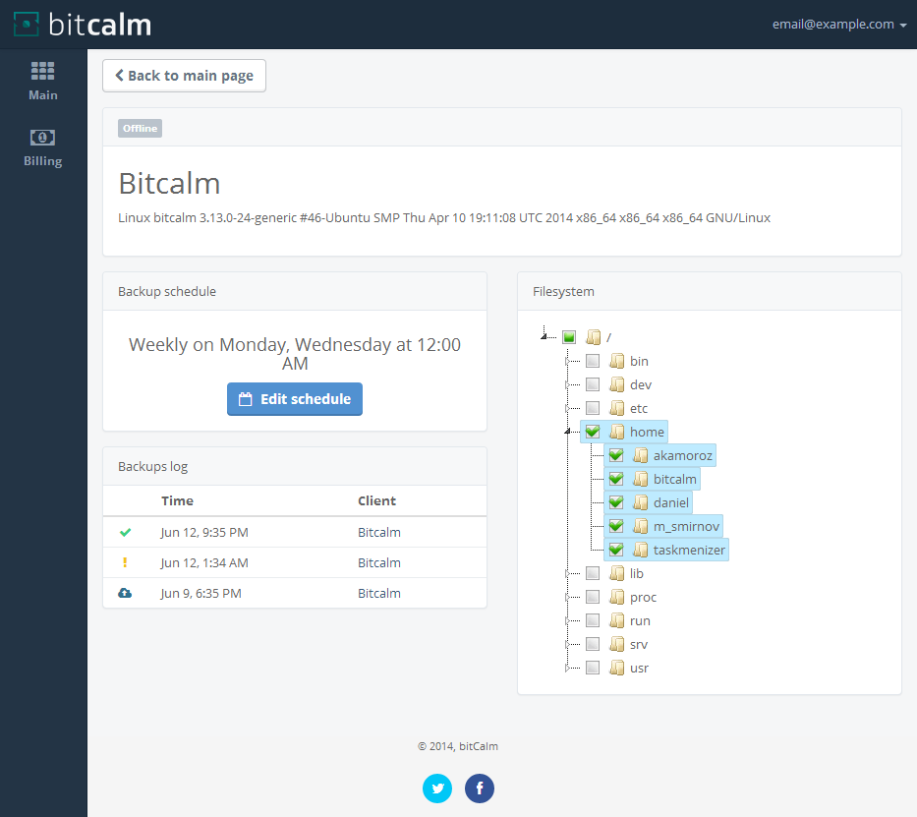Click the warning exclamation icon on Jun 12, 1:34 AM
This screenshot has height=817, width=917.
coord(125,562)
